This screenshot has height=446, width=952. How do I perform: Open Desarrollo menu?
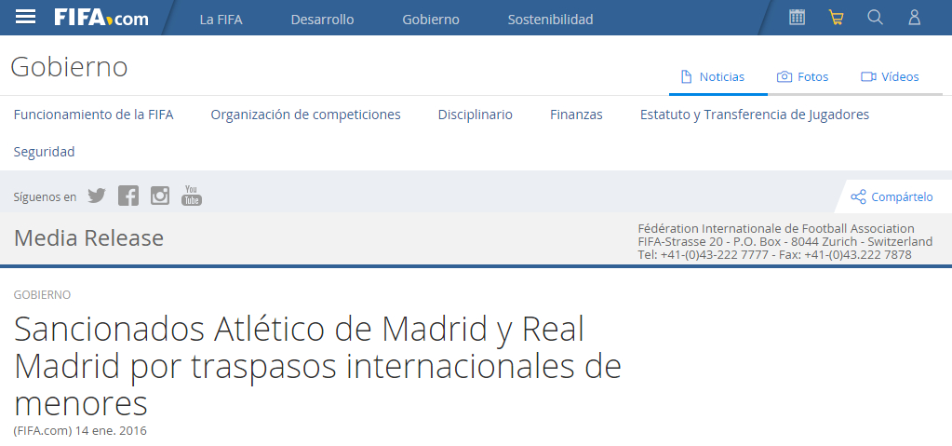pyautogui.click(x=322, y=20)
